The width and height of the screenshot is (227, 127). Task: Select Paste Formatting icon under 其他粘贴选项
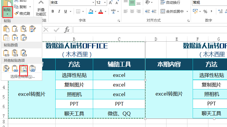pyautogui.click(x=6, y=68)
